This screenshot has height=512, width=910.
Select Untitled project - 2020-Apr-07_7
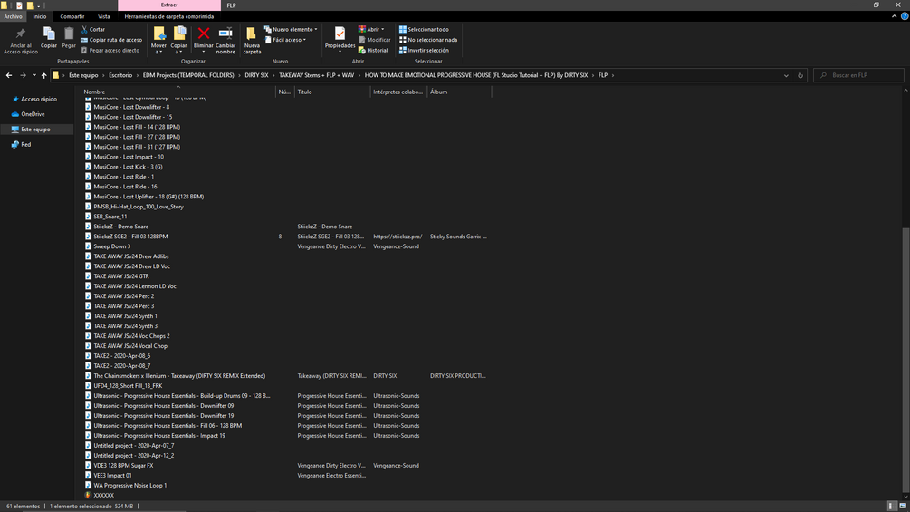[x=133, y=445]
